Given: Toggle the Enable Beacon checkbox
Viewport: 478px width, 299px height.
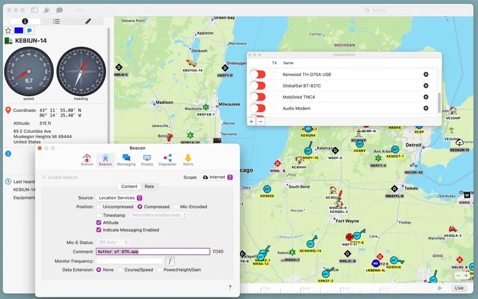Looking at the screenshot, I should (x=44, y=177).
